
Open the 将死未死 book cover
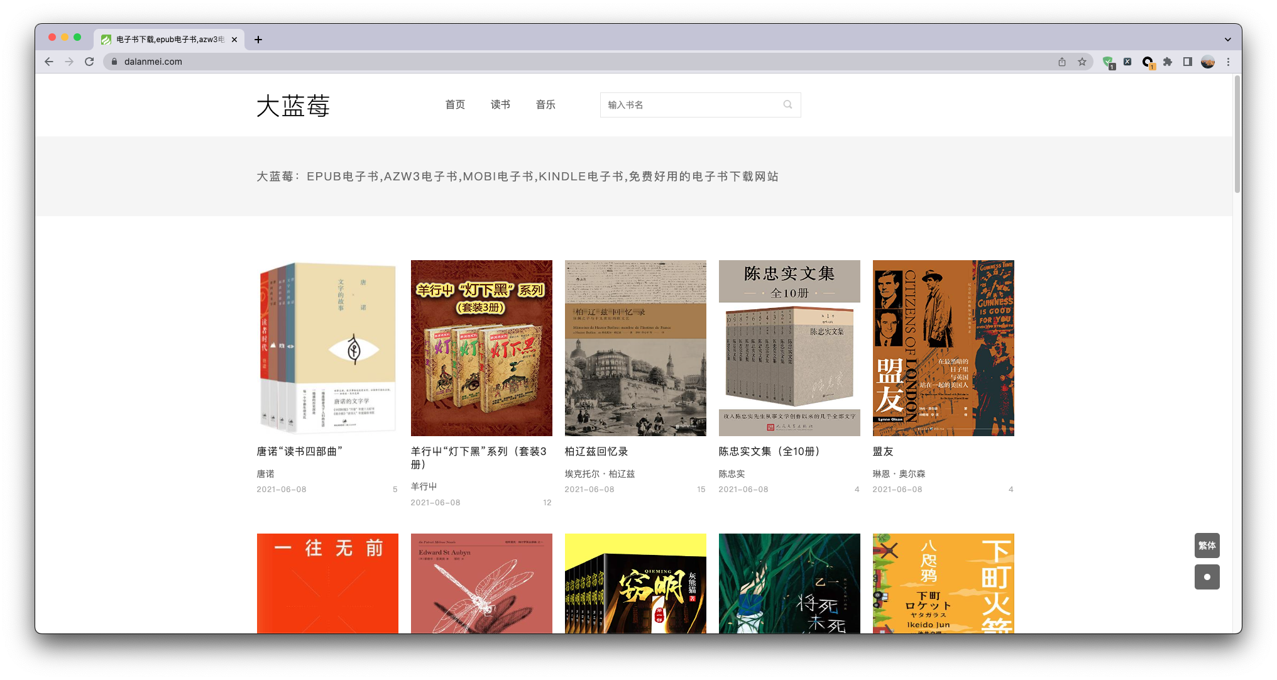click(x=789, y=583)
